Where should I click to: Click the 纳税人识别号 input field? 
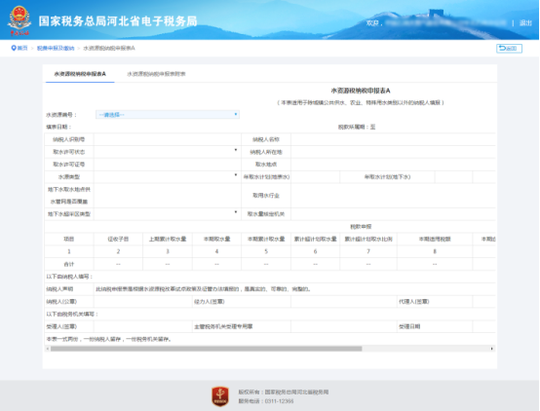point(168,139)
